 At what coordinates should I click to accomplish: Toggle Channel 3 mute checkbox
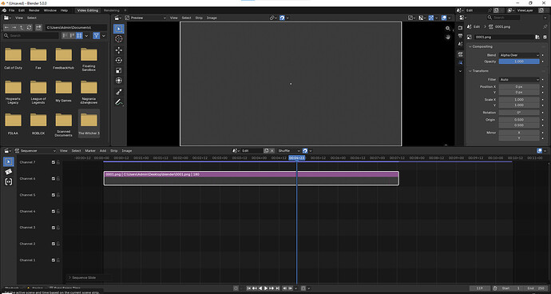(54, 228)
